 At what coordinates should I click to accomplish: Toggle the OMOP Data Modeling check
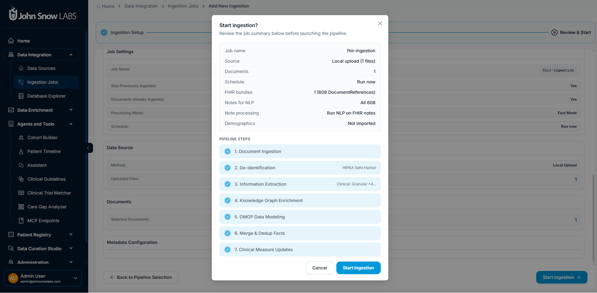pyautogui.click(x=228, y=217)
